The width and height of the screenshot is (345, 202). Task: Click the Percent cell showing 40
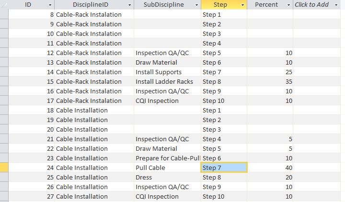tap(270, 168)
